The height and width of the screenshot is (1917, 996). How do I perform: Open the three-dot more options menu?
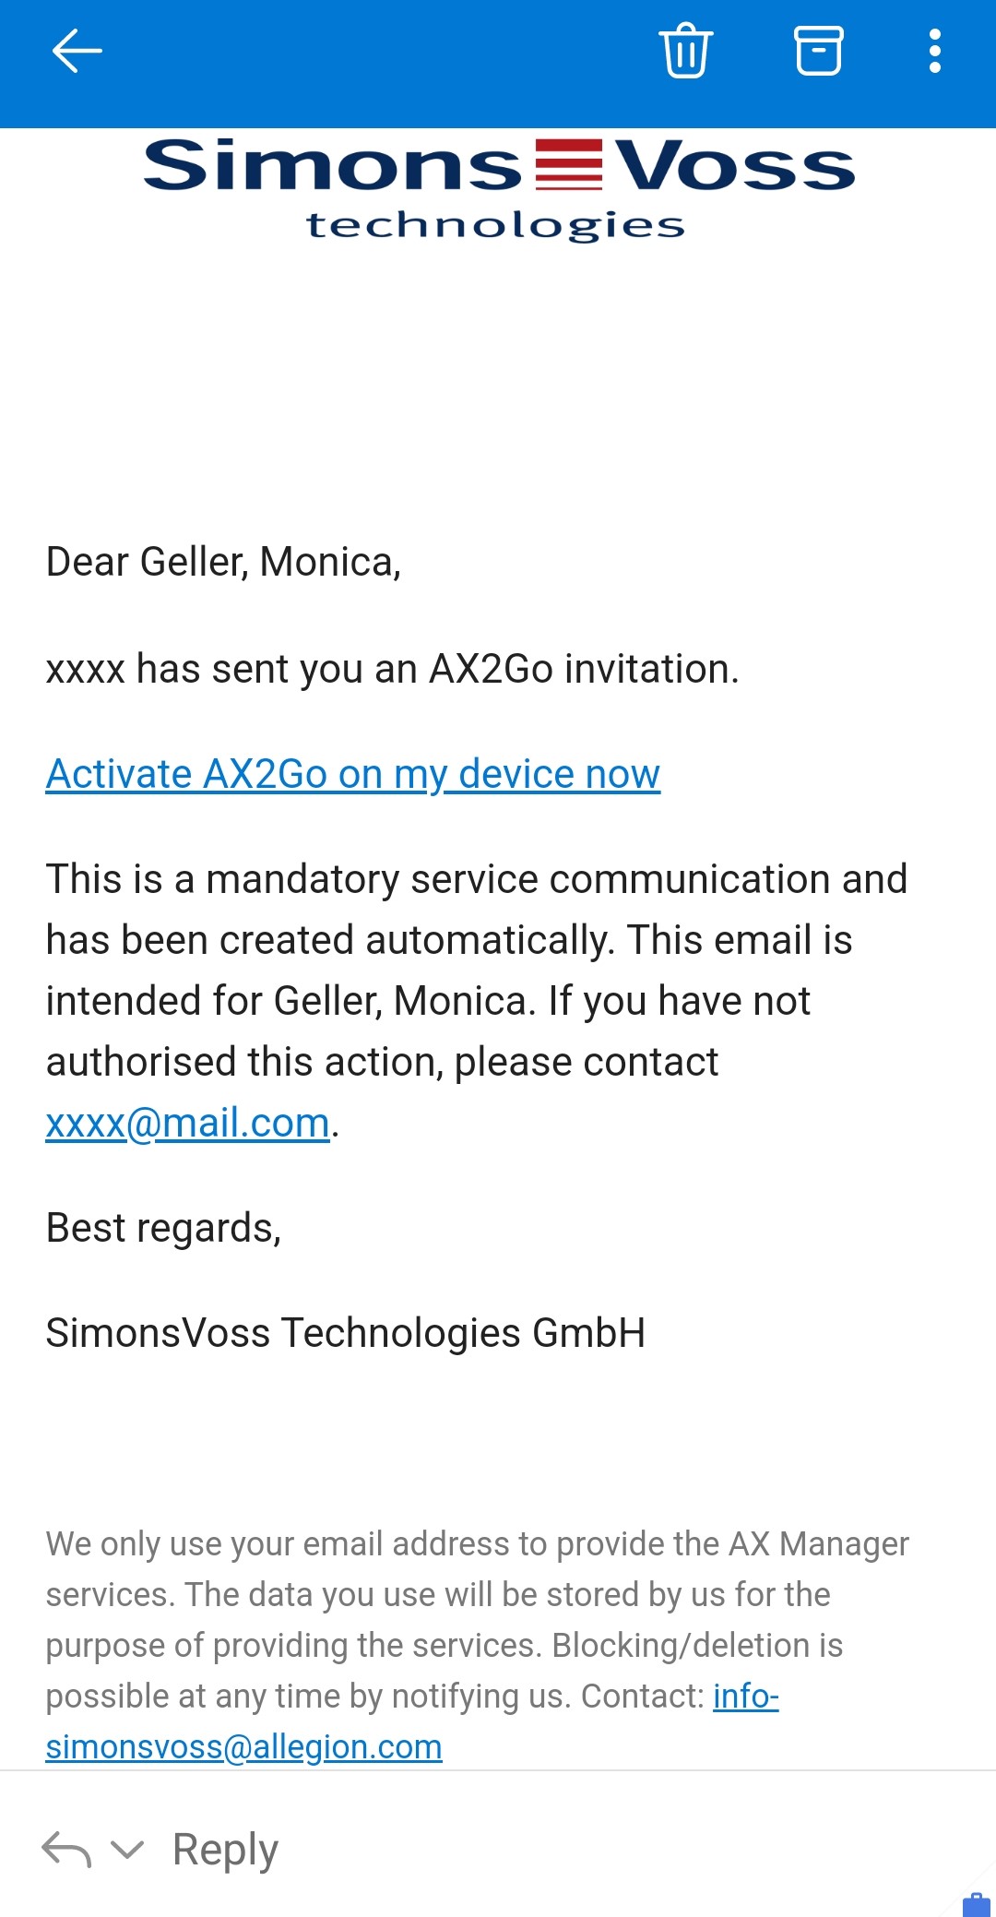coord(934,51)
